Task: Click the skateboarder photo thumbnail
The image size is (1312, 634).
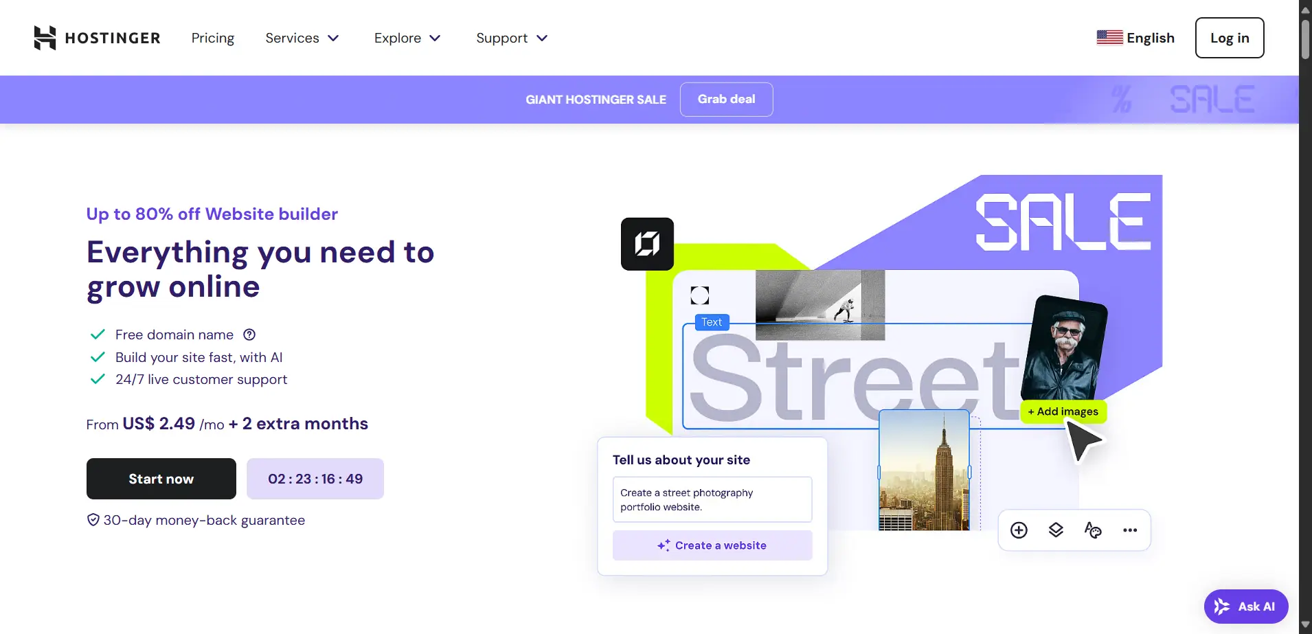Action: click(820, 305)
